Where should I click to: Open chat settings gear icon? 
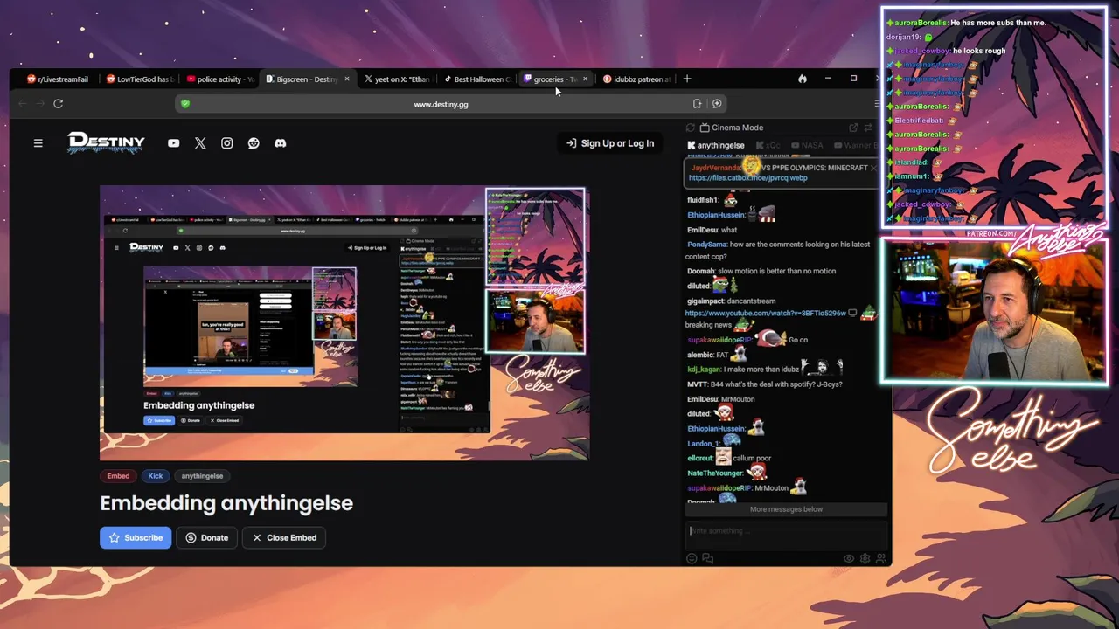click(865, 558)
